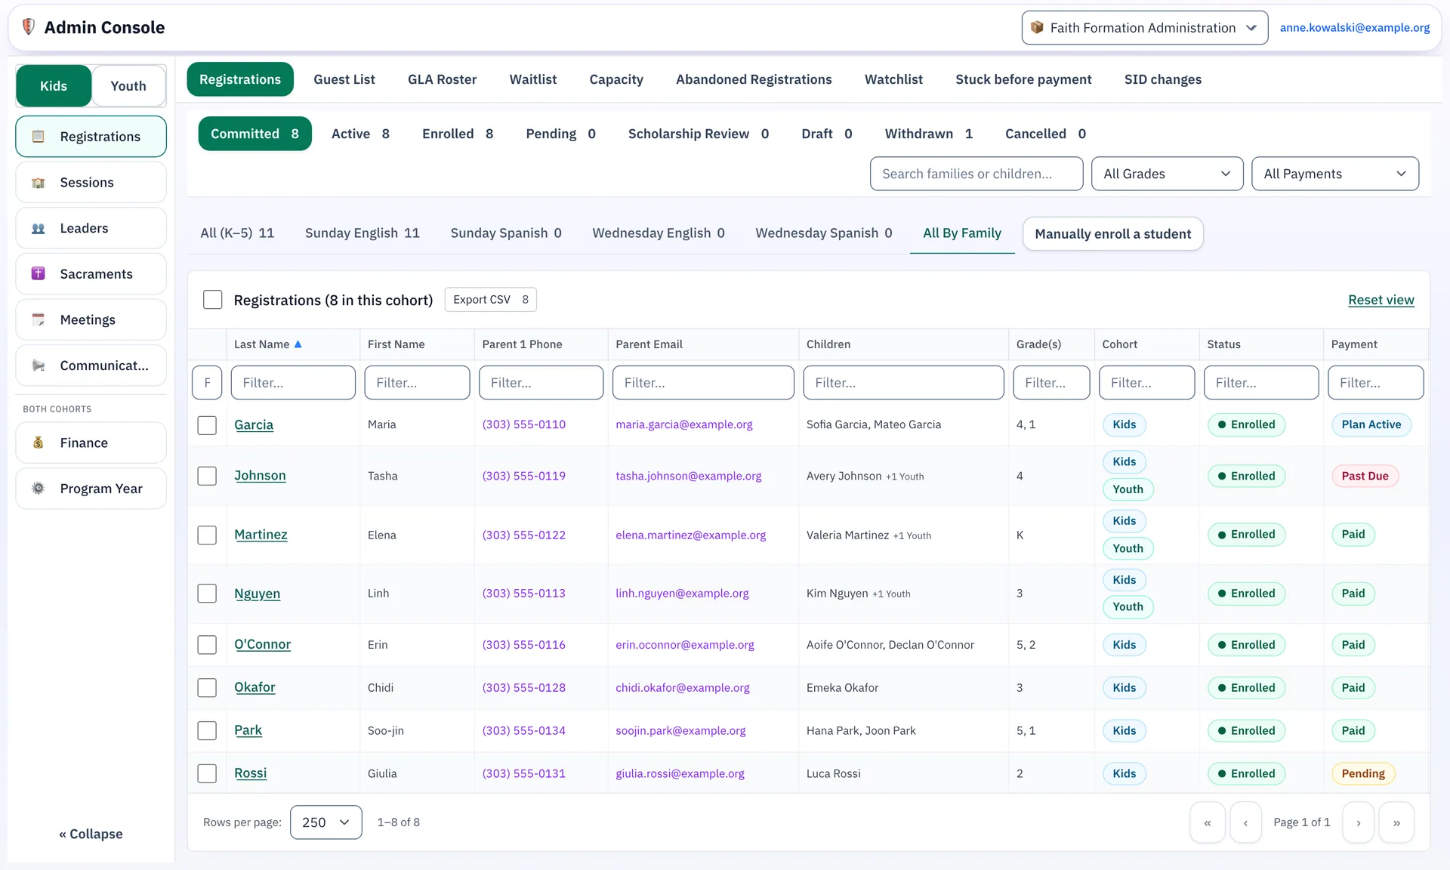Click the Sessions sidebar icon
This screenshot has width=1450, height=870.
(x=39, y=183)
